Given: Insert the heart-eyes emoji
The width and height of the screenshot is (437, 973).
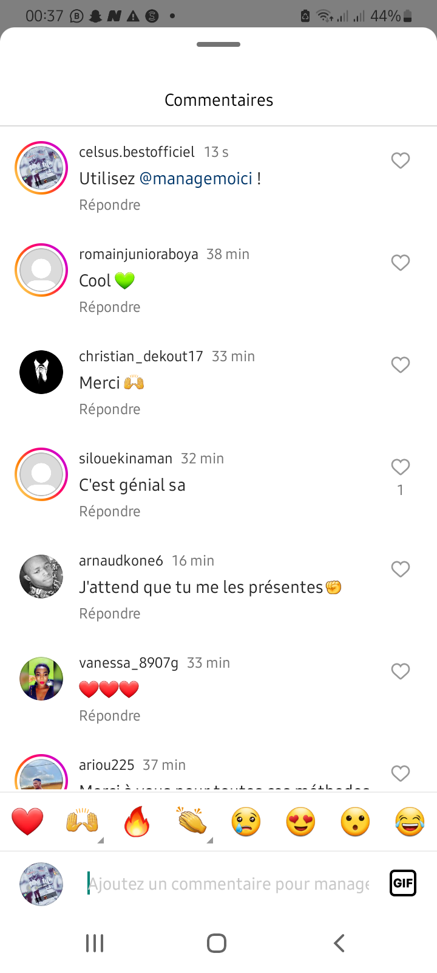Looking at the screenshot, I should (x=300, y=822).
